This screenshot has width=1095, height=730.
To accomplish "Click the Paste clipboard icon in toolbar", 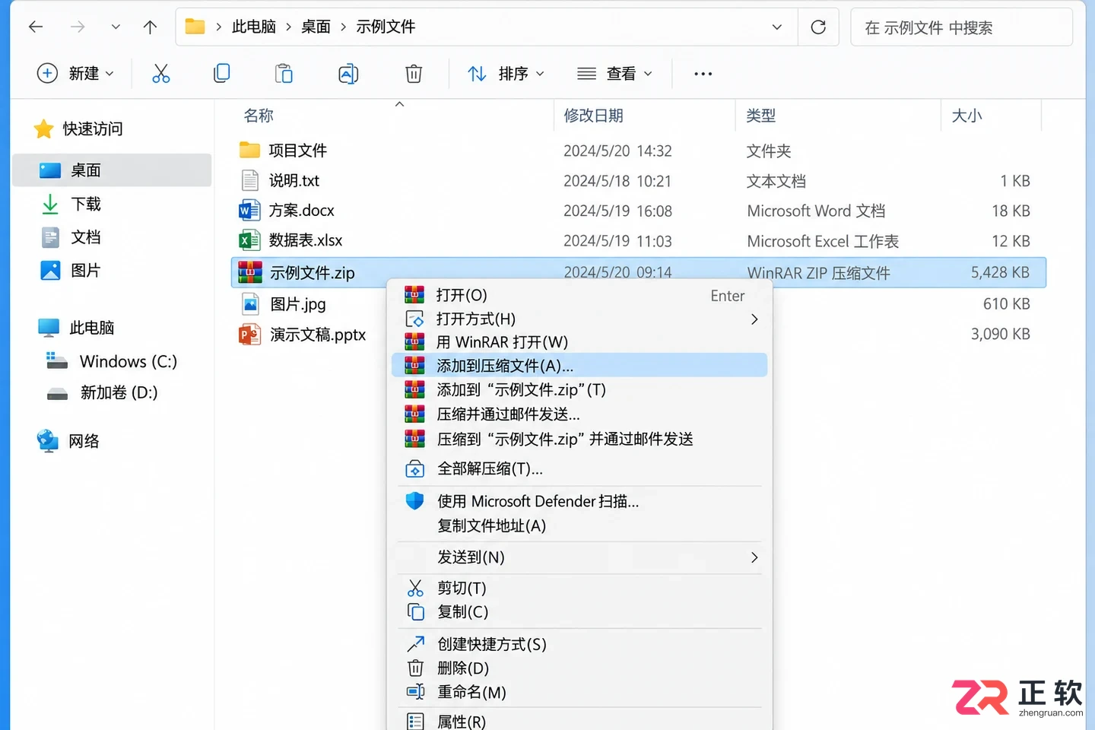I will (x=284, y=73).
